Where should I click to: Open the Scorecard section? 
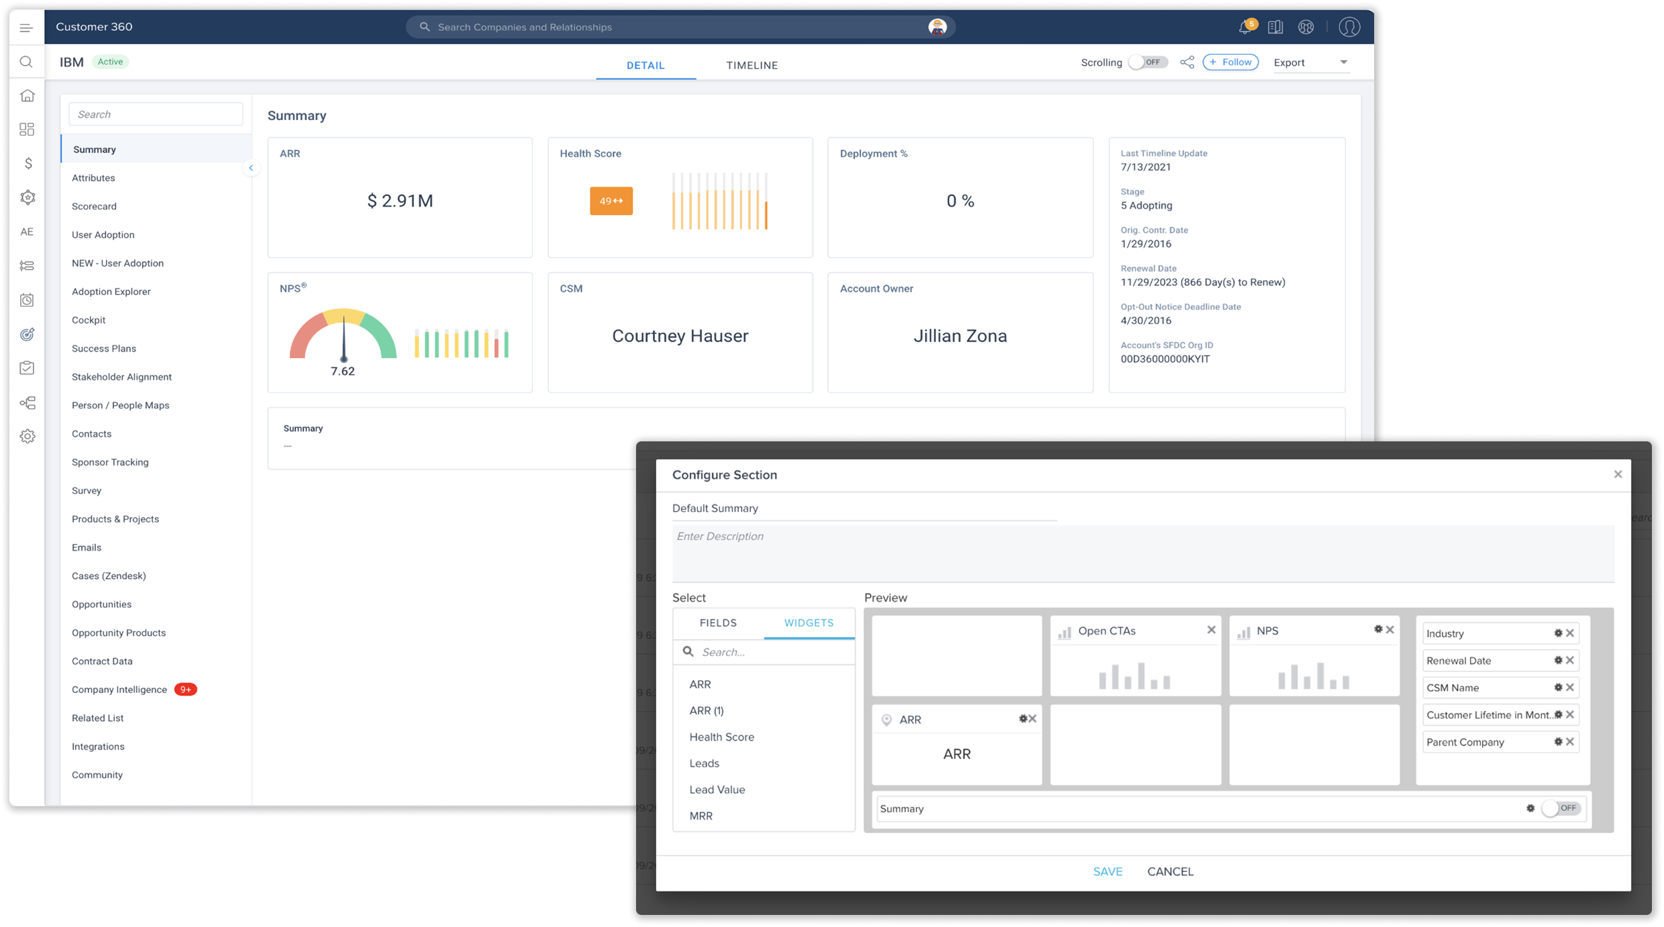(x=94, y=206)
